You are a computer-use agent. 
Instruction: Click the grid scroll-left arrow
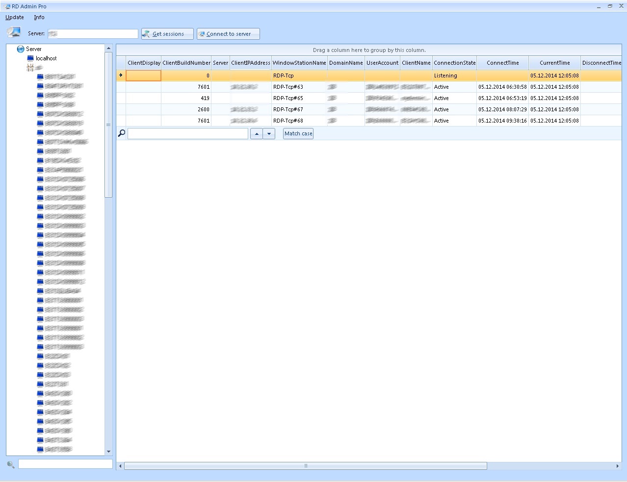[x=120, y=466]
